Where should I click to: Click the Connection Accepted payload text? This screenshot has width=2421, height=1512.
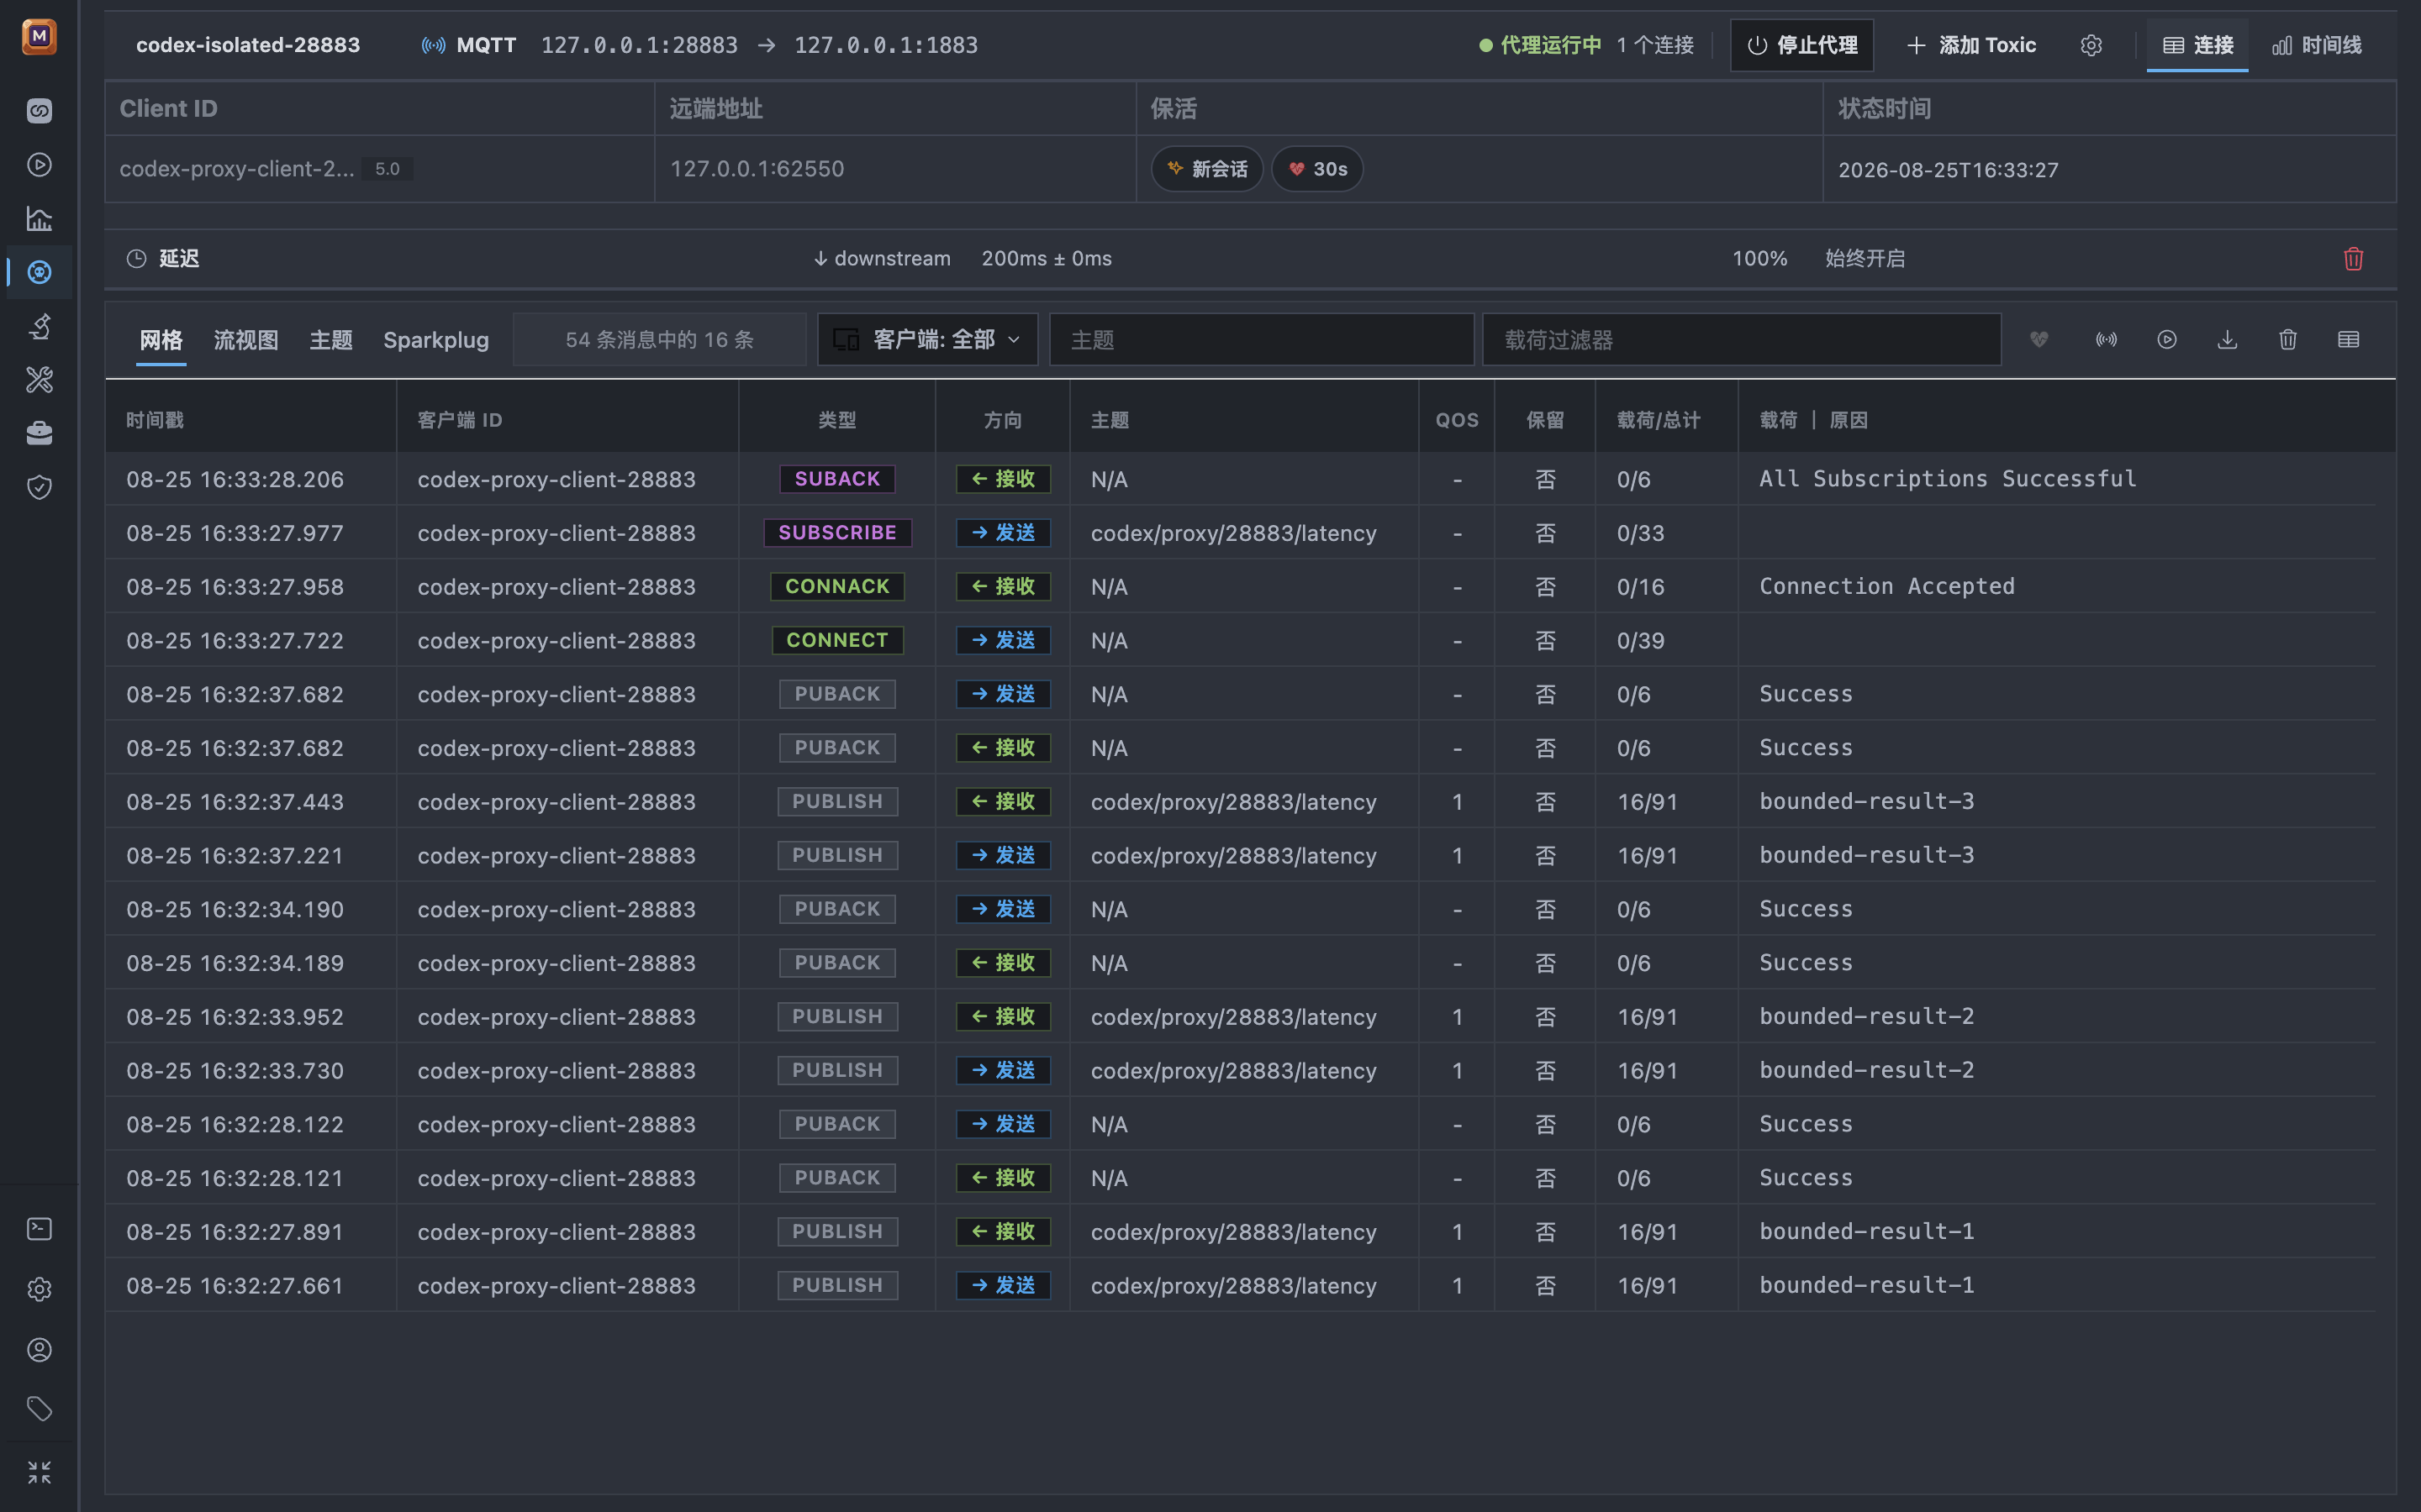[1886, 587]
